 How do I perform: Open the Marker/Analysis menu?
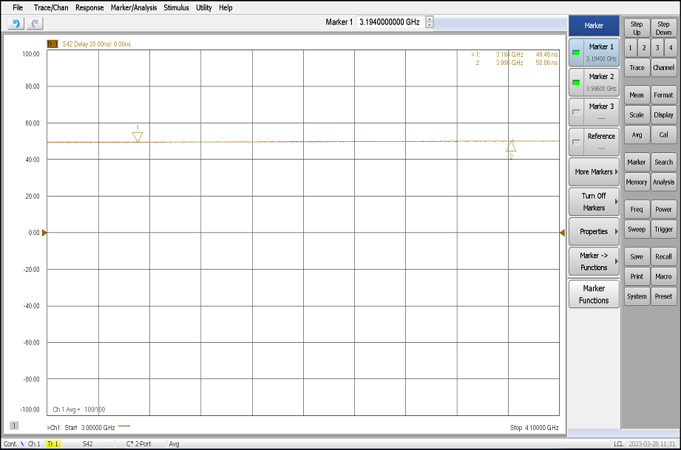point(133,7)
